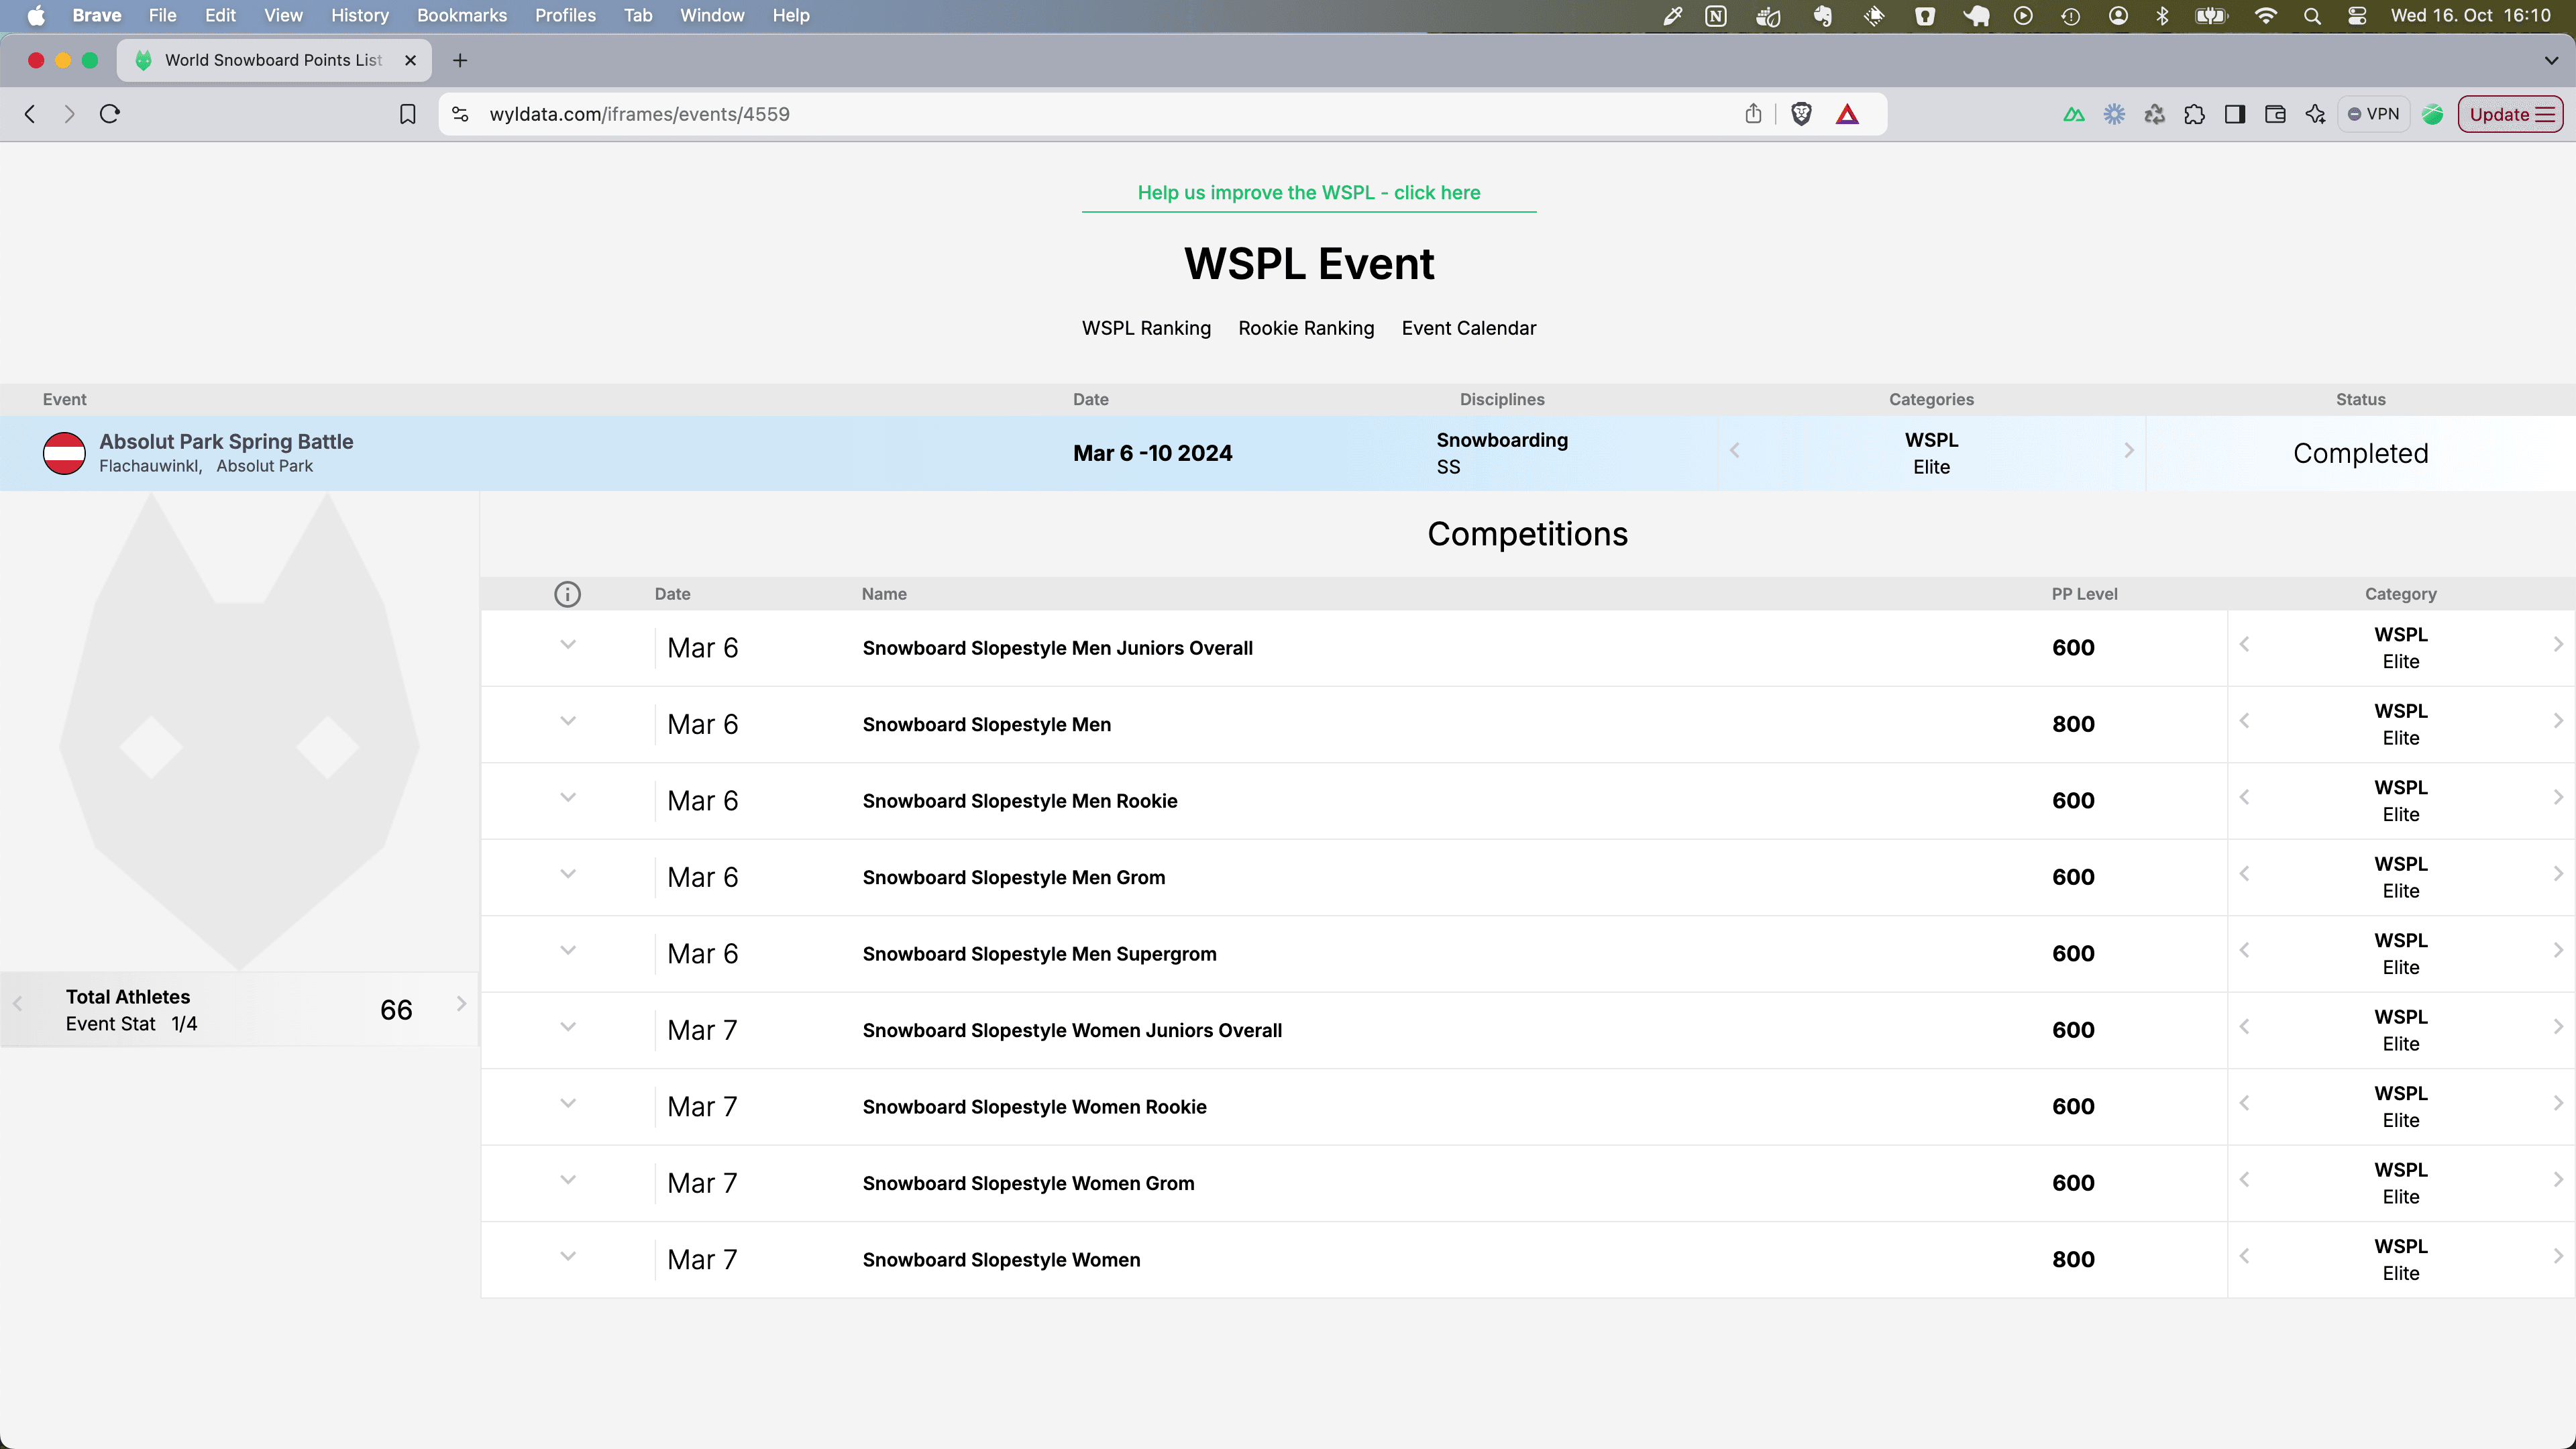This screenshot has height=1449, width=2576.
Task: Click the Absolut Park Spring Battle event name
Action: pos(226,442)
